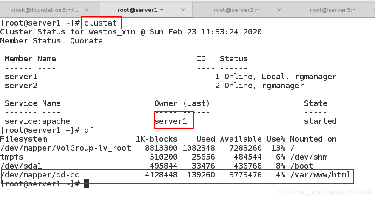Click the 'Available' df header
Screen dimensions: 375x200
pos(241,139)
